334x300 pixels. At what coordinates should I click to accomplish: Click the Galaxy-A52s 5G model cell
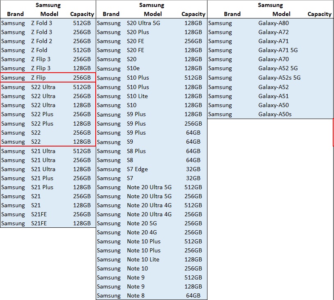279,78
